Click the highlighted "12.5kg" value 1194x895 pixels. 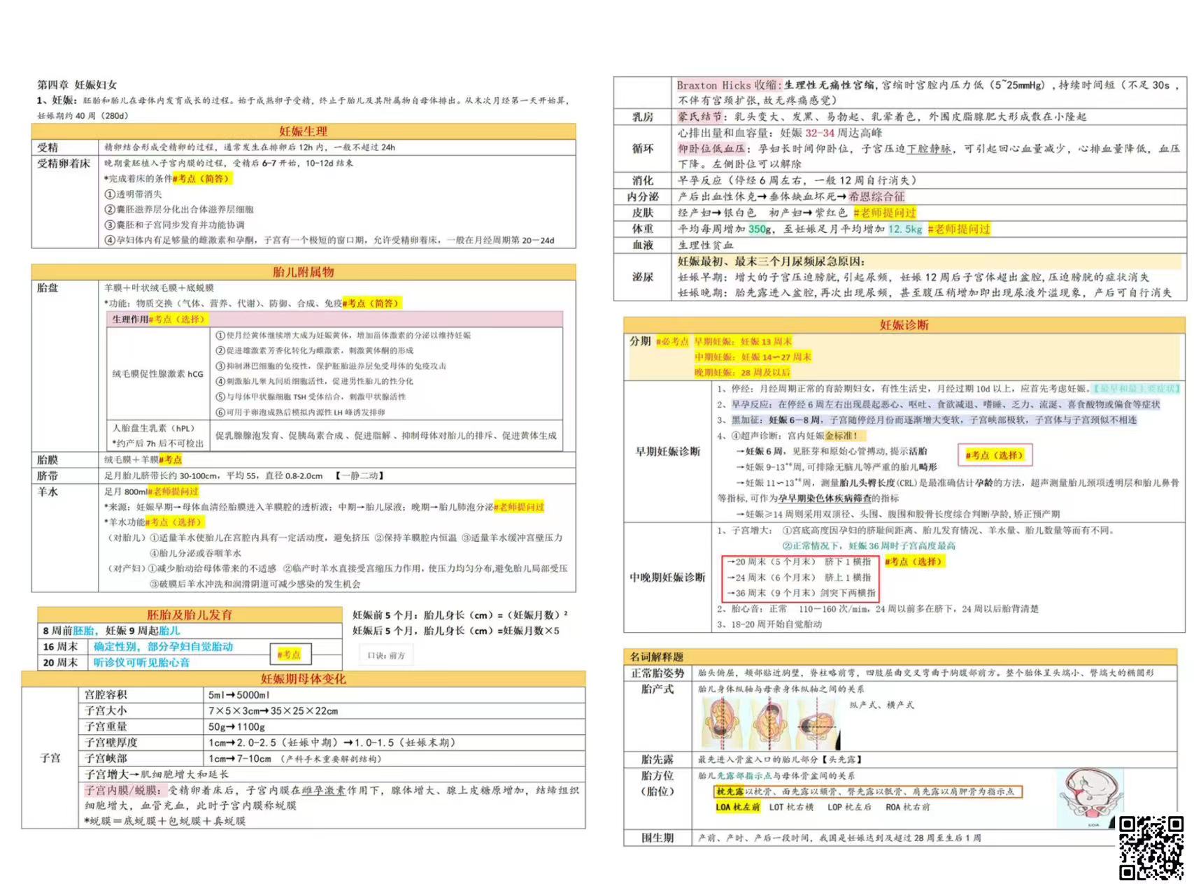905,229
